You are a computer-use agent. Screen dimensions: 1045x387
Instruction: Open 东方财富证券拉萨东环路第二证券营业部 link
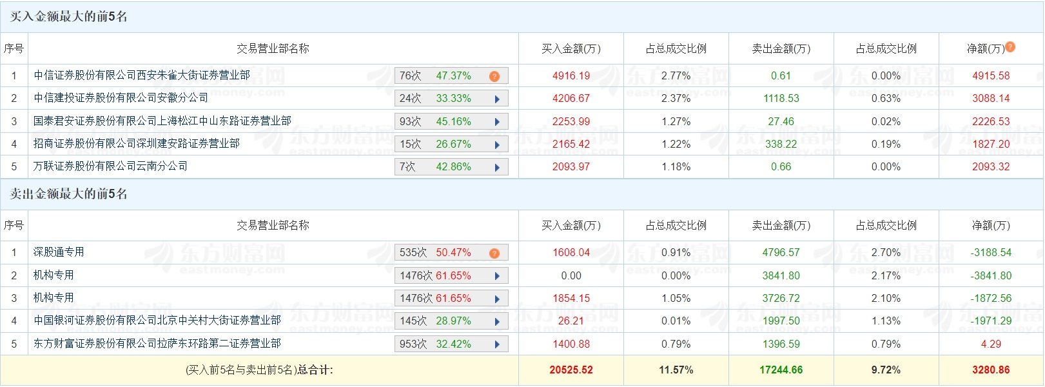(x=157, y=343)
